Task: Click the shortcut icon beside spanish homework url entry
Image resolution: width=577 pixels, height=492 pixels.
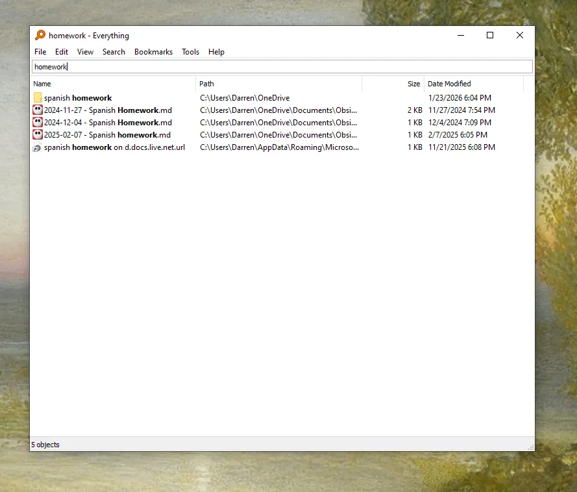Action: (x=37, y=147)
